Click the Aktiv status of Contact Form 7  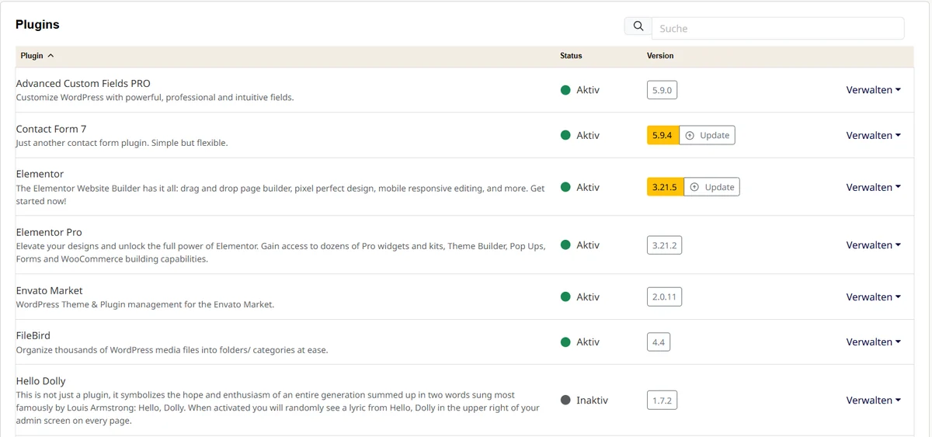tap(580, 135)
